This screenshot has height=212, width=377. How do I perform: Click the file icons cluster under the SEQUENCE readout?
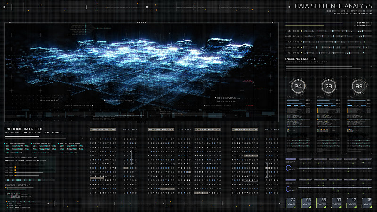pos(14,195)
